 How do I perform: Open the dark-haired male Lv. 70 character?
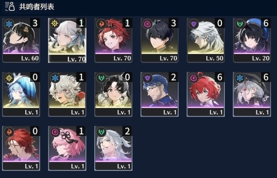tap(160, 40)
